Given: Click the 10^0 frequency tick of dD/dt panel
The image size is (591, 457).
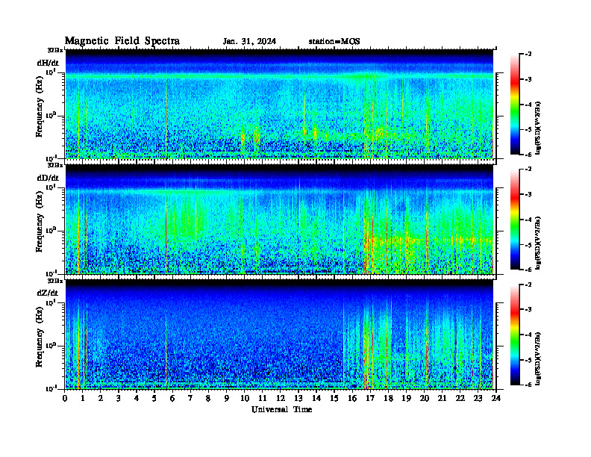Looking at the screenshot, I should [x=51, y=231].
